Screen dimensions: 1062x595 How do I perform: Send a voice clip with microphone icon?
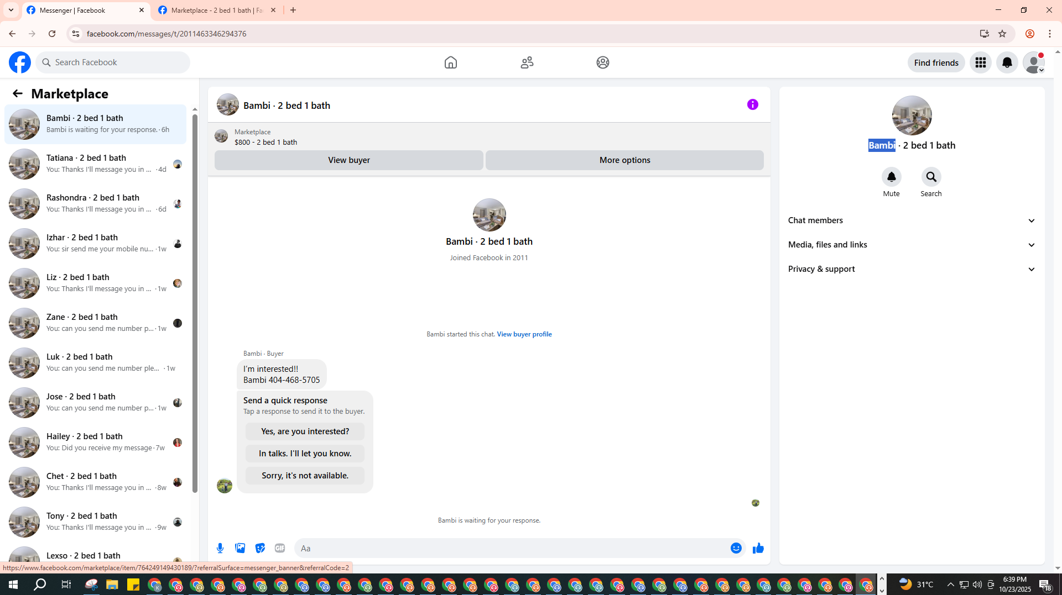220,548
